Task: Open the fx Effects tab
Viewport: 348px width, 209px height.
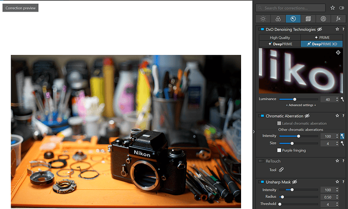Action: (x=338, y=19)
